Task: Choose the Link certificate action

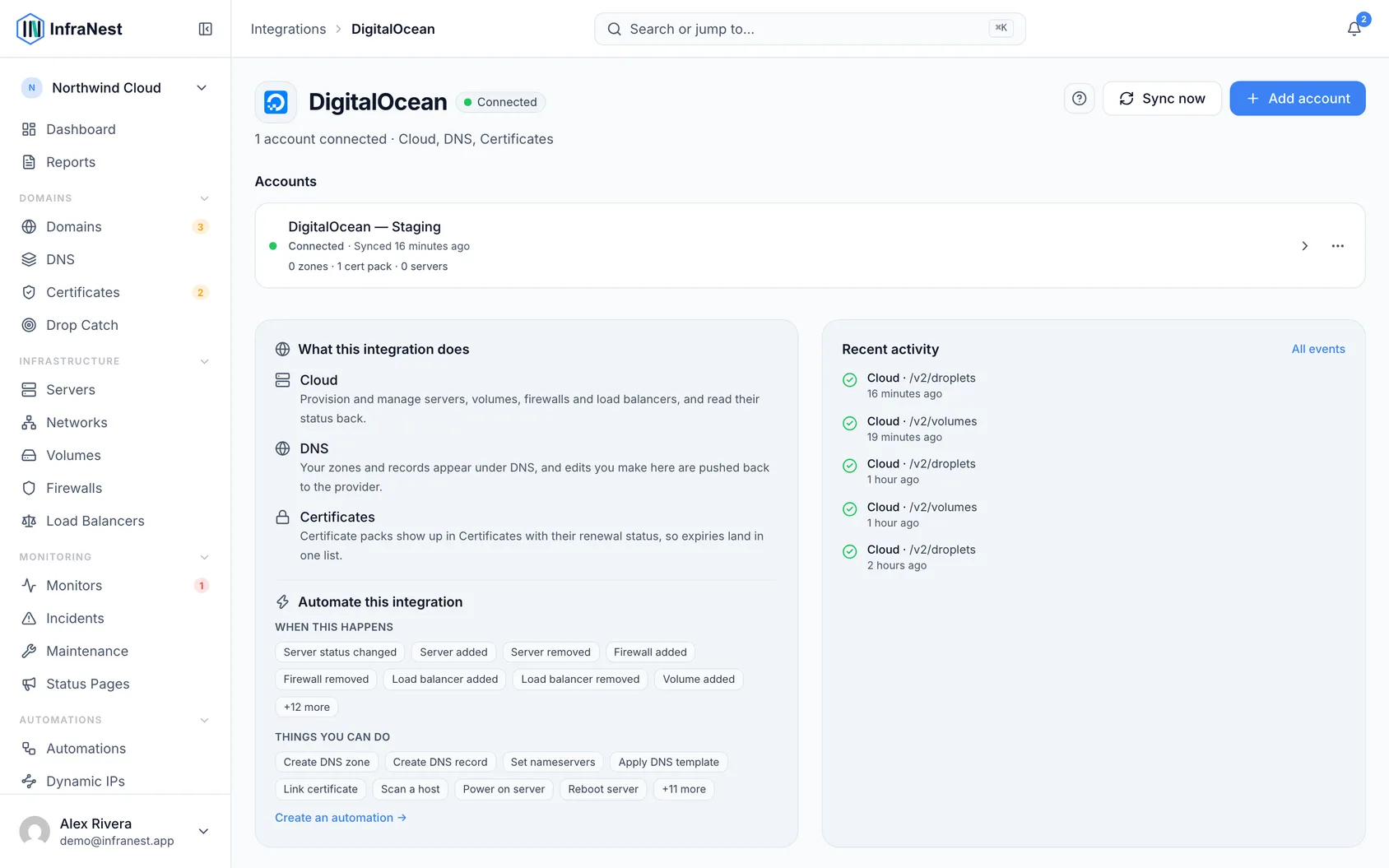Action: tap(321, 789)
